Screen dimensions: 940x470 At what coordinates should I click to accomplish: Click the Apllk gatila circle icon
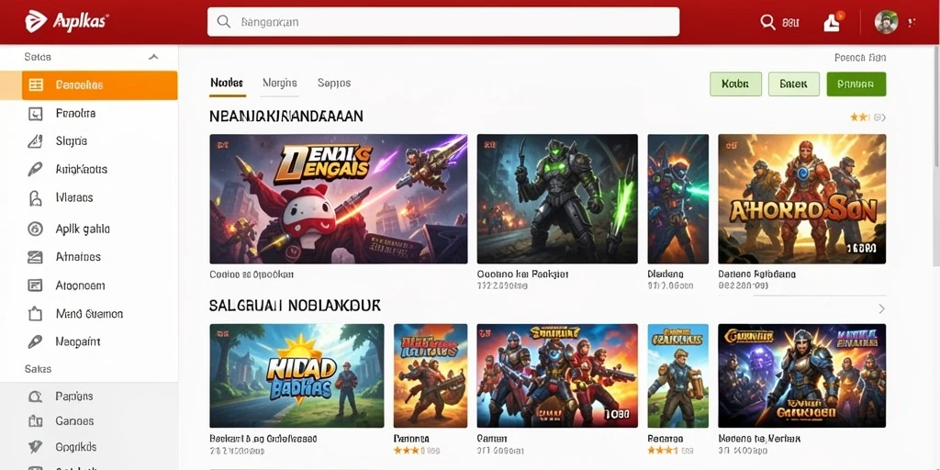pos(36,229)
